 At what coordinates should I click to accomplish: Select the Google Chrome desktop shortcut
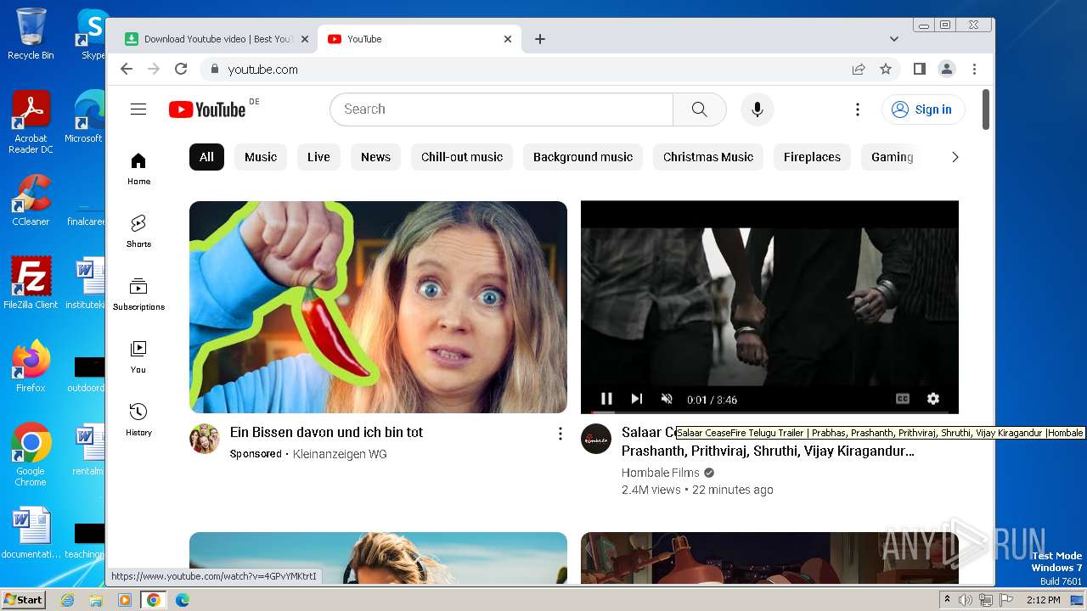tap(31, 454)
